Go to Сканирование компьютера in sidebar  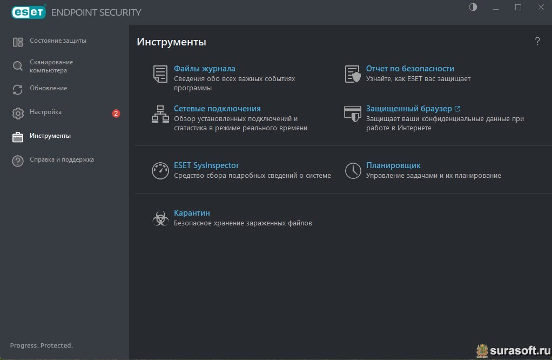pyautogui.click(x=51, y=66)
